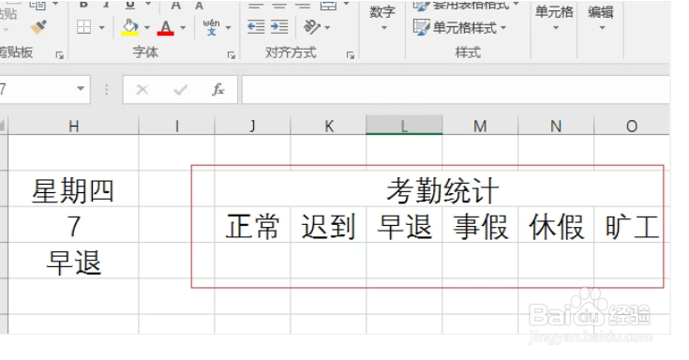Select column I header
The height and width of the screenshot is (360, 689).
[x=176, y=127]
